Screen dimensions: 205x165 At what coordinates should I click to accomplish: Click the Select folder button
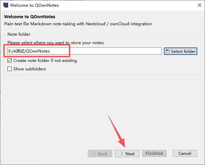pyautogui.click(x=180, y=51)
